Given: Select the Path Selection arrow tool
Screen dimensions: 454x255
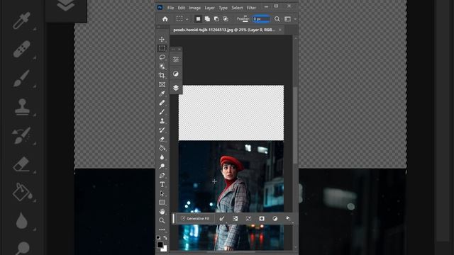Looking at the screenshot, I should click(x=162, y=193).
